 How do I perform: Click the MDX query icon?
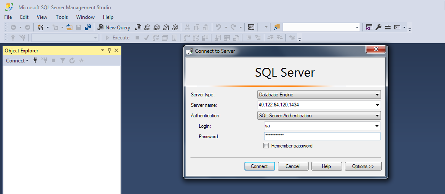147,27
